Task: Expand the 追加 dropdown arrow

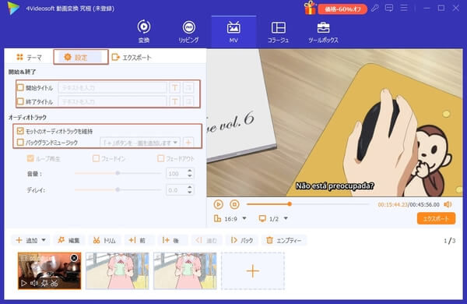Action: pos(44,240)
